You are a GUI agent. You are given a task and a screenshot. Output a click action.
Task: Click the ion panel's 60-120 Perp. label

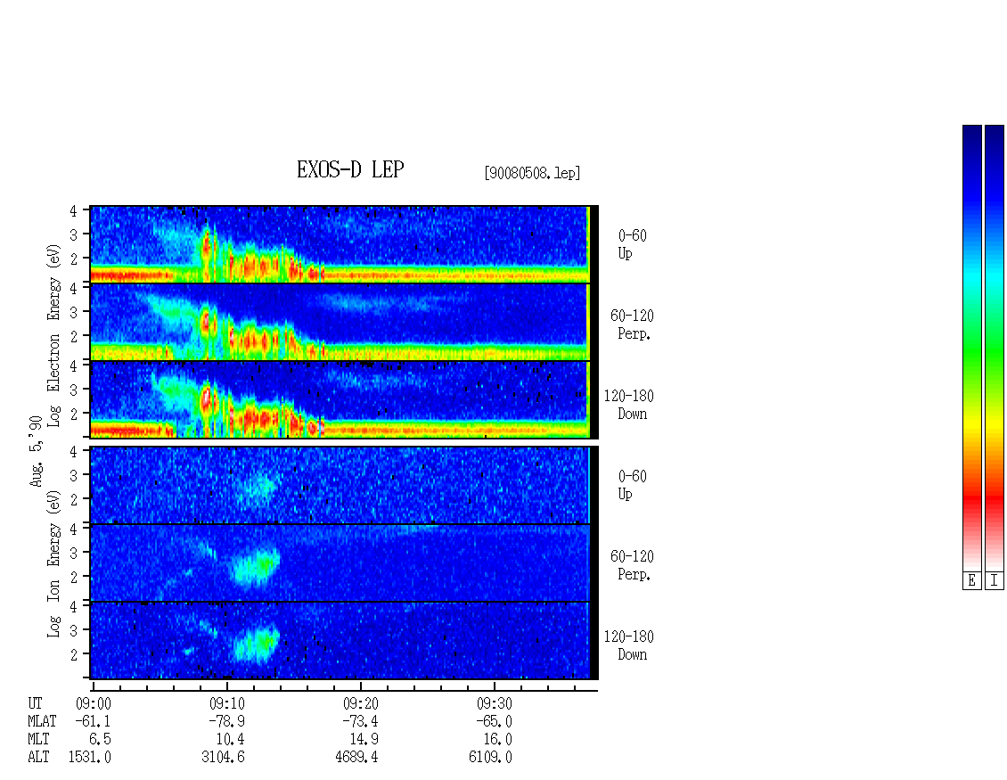pos(632,565)
